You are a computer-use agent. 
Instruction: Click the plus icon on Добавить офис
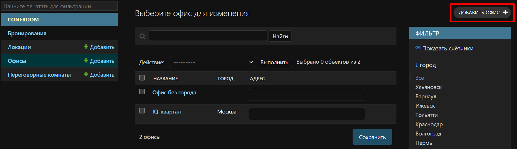coord(505,12)
